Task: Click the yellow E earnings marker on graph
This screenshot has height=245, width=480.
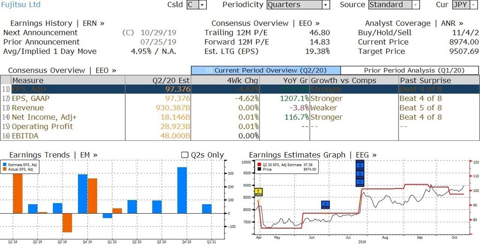Action: 259,192
